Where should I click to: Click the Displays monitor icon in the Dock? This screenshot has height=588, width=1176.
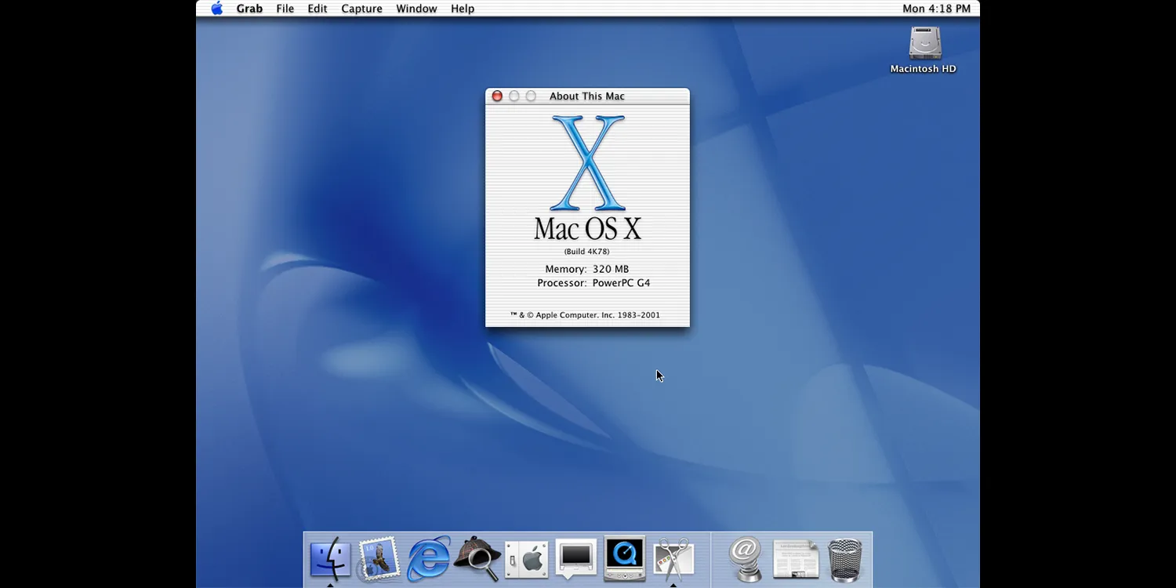pyautogui.click(x=576, y=560)
